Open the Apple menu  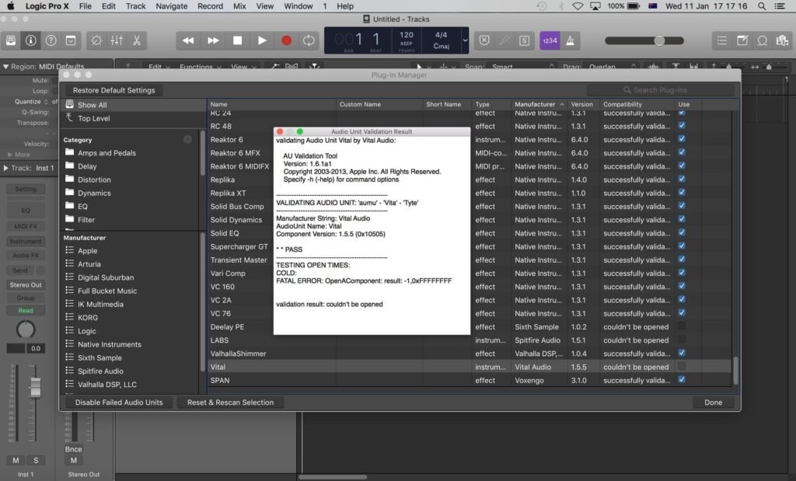pyautogui.click(x=10, y=6)
